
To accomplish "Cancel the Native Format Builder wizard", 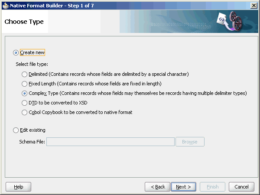I will click(241, 187).
